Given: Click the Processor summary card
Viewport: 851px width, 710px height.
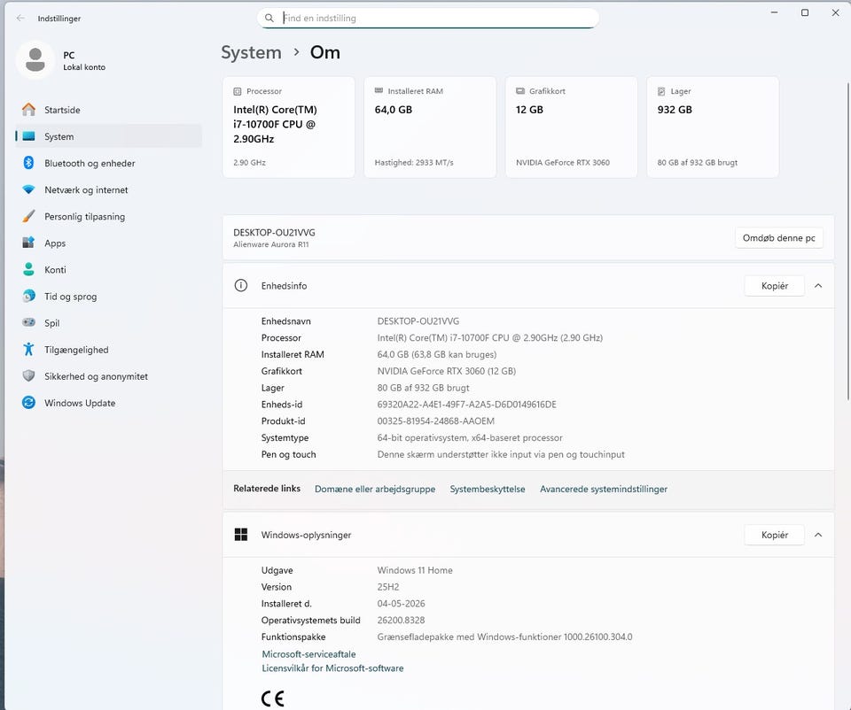Looking at the screenshot, I should coord(289,127).
